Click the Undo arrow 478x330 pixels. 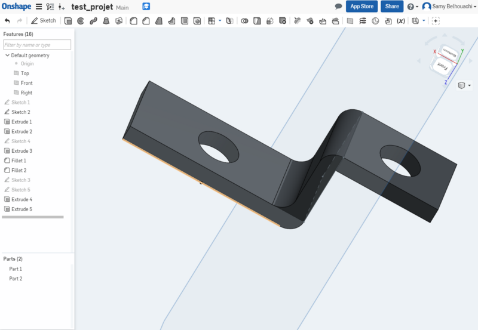(7, 21)
